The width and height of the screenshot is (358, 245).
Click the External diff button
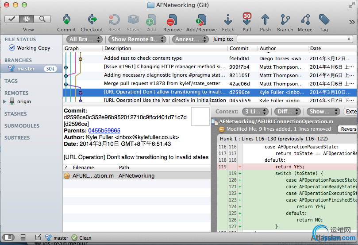tap(350, 112)
